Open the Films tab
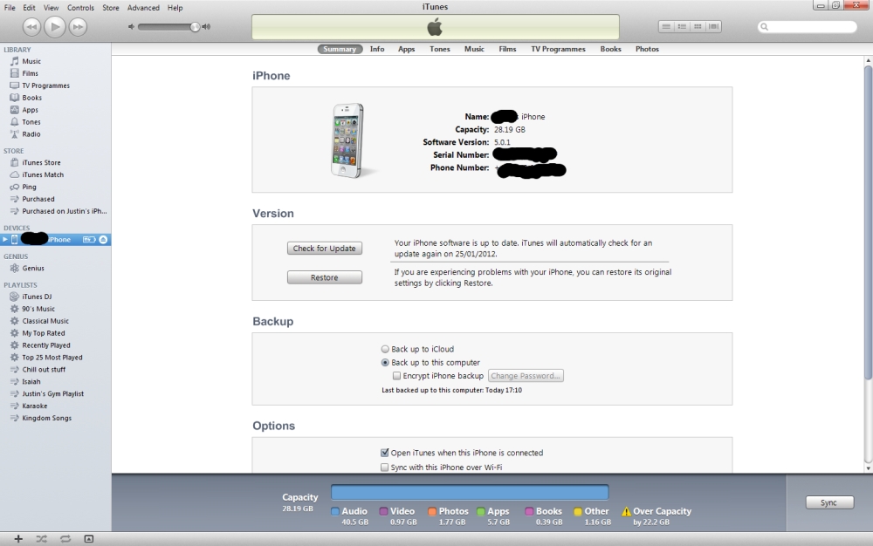Viewport: 873px width, 546px height. click(x=507, y=49)
